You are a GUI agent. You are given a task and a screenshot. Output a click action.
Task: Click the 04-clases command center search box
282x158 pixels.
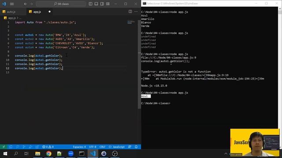(61, 4)
